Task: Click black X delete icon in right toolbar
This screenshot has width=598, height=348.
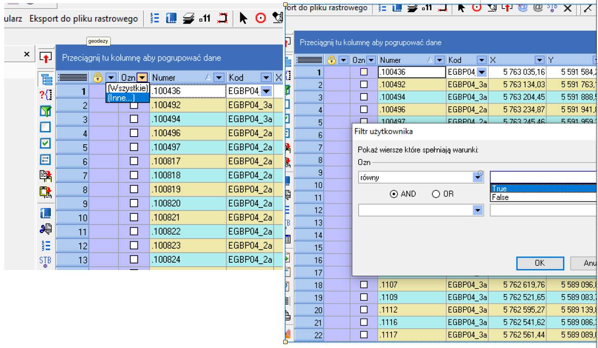Action: click(x=567, y=8)
